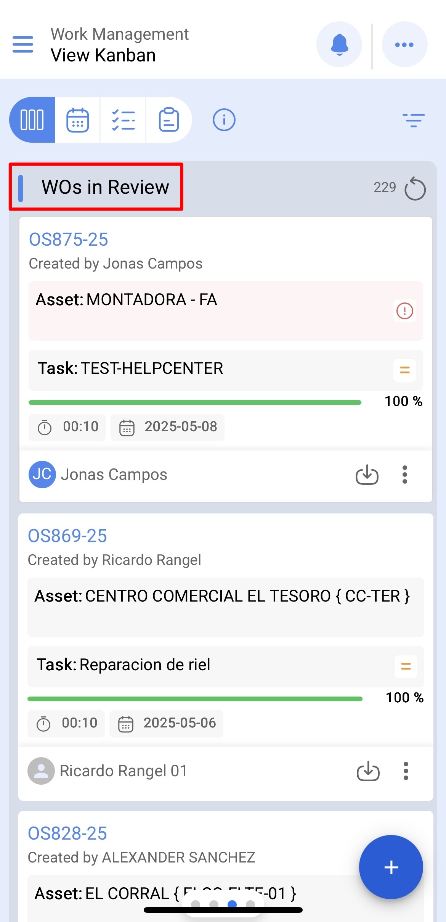Screen dimensions: 446x922
Task: Download work order OS875-25
Action: (x=367, y=475)
